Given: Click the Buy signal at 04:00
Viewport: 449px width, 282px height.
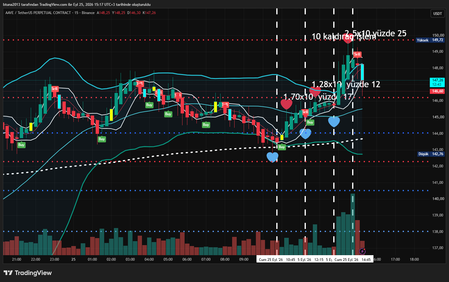Looking at the screenshot, I should coord(149,105).
